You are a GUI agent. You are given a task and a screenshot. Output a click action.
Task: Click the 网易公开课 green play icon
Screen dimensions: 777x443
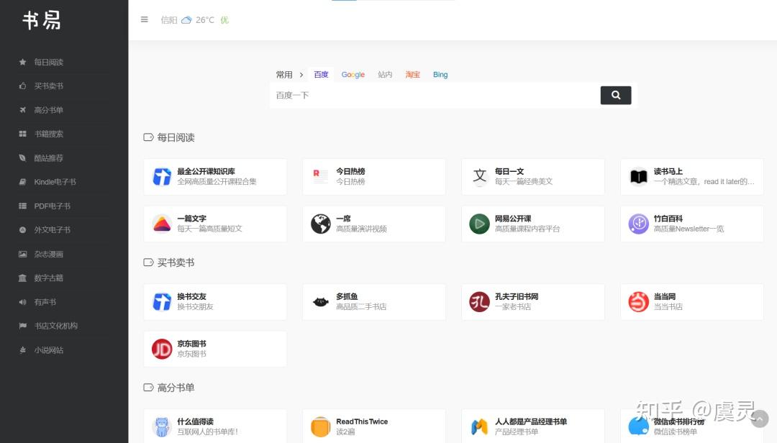pyautogui.click(x=479, y=224)
